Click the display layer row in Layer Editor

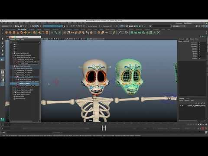click(192, 106)
